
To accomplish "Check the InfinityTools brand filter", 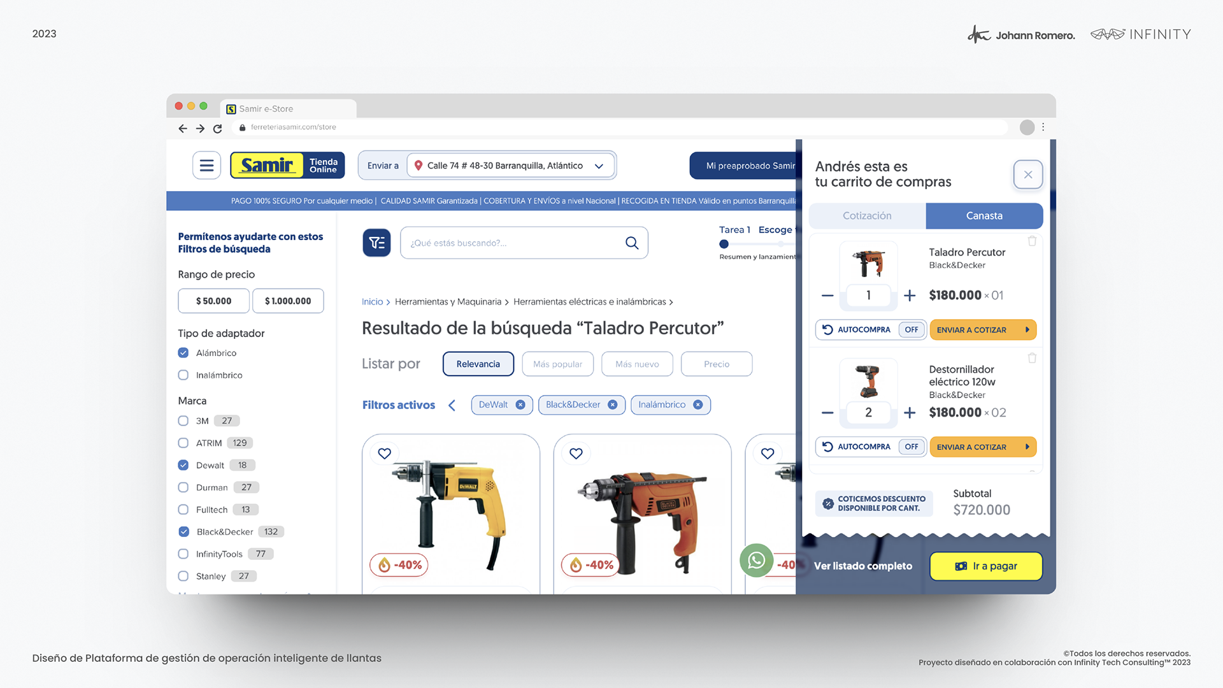I will click(183, 554).
